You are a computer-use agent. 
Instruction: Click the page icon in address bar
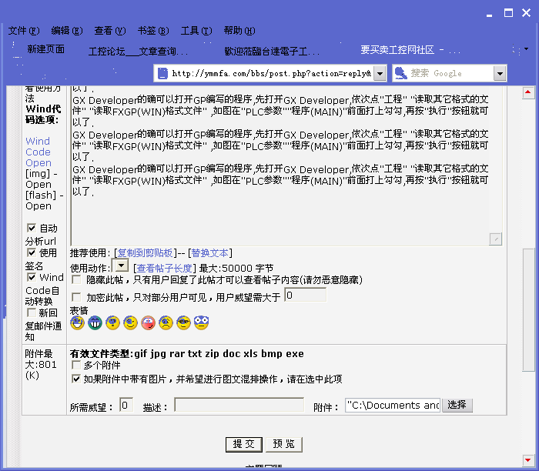pos(162,73)
